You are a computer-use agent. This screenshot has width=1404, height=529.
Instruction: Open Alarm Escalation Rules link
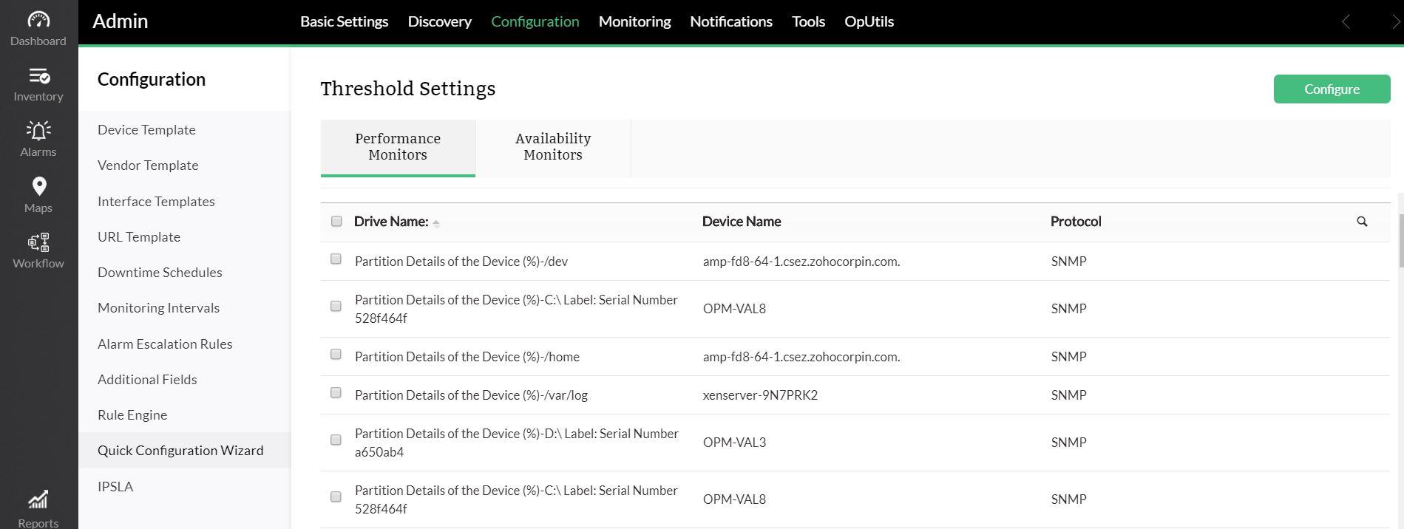click(x=165, y=344)
